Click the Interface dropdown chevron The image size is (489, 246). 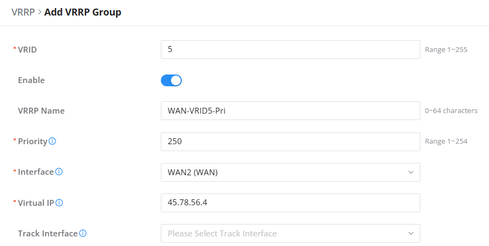pyautogui.click(x=411, y=172)
